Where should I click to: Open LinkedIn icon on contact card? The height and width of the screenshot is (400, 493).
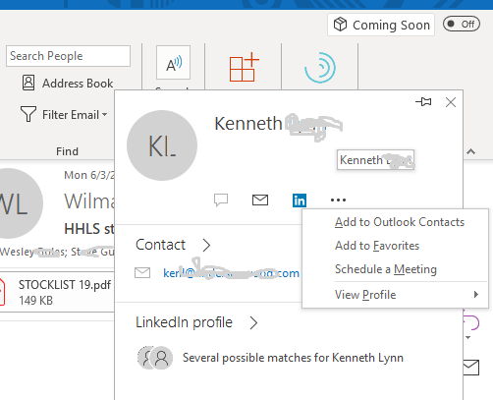[300, 200]
